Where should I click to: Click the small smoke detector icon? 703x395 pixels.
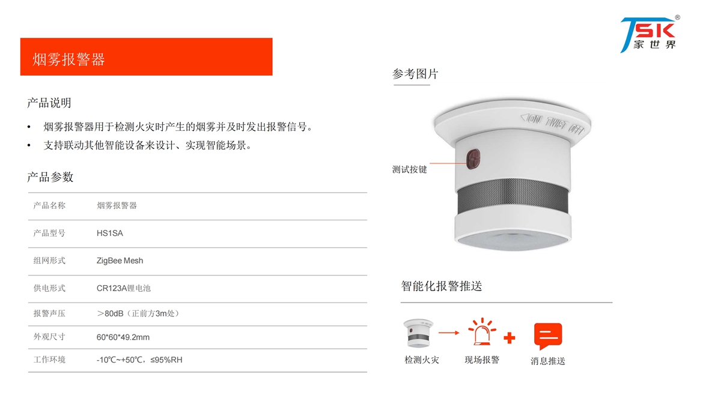coord(418,333)
